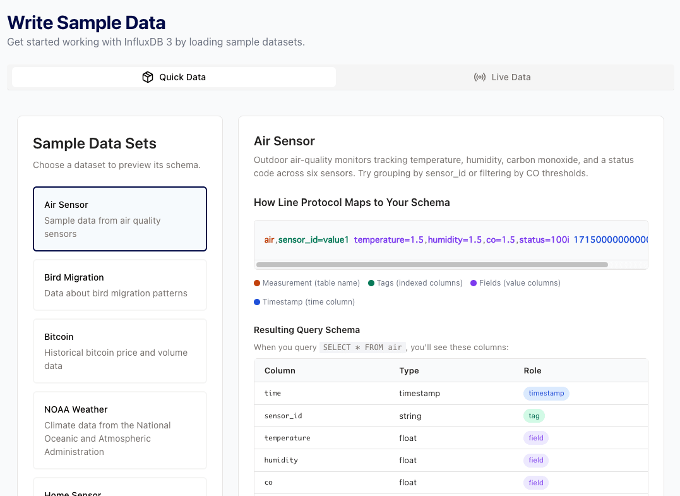The image size is (680, 496).
Task: Select the NOAA Weather dataset card
Action: point(120,430)
